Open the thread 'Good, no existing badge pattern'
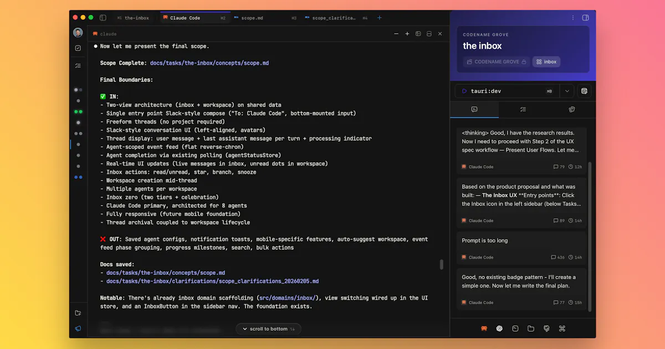665x349 pixels. point(521,289)
